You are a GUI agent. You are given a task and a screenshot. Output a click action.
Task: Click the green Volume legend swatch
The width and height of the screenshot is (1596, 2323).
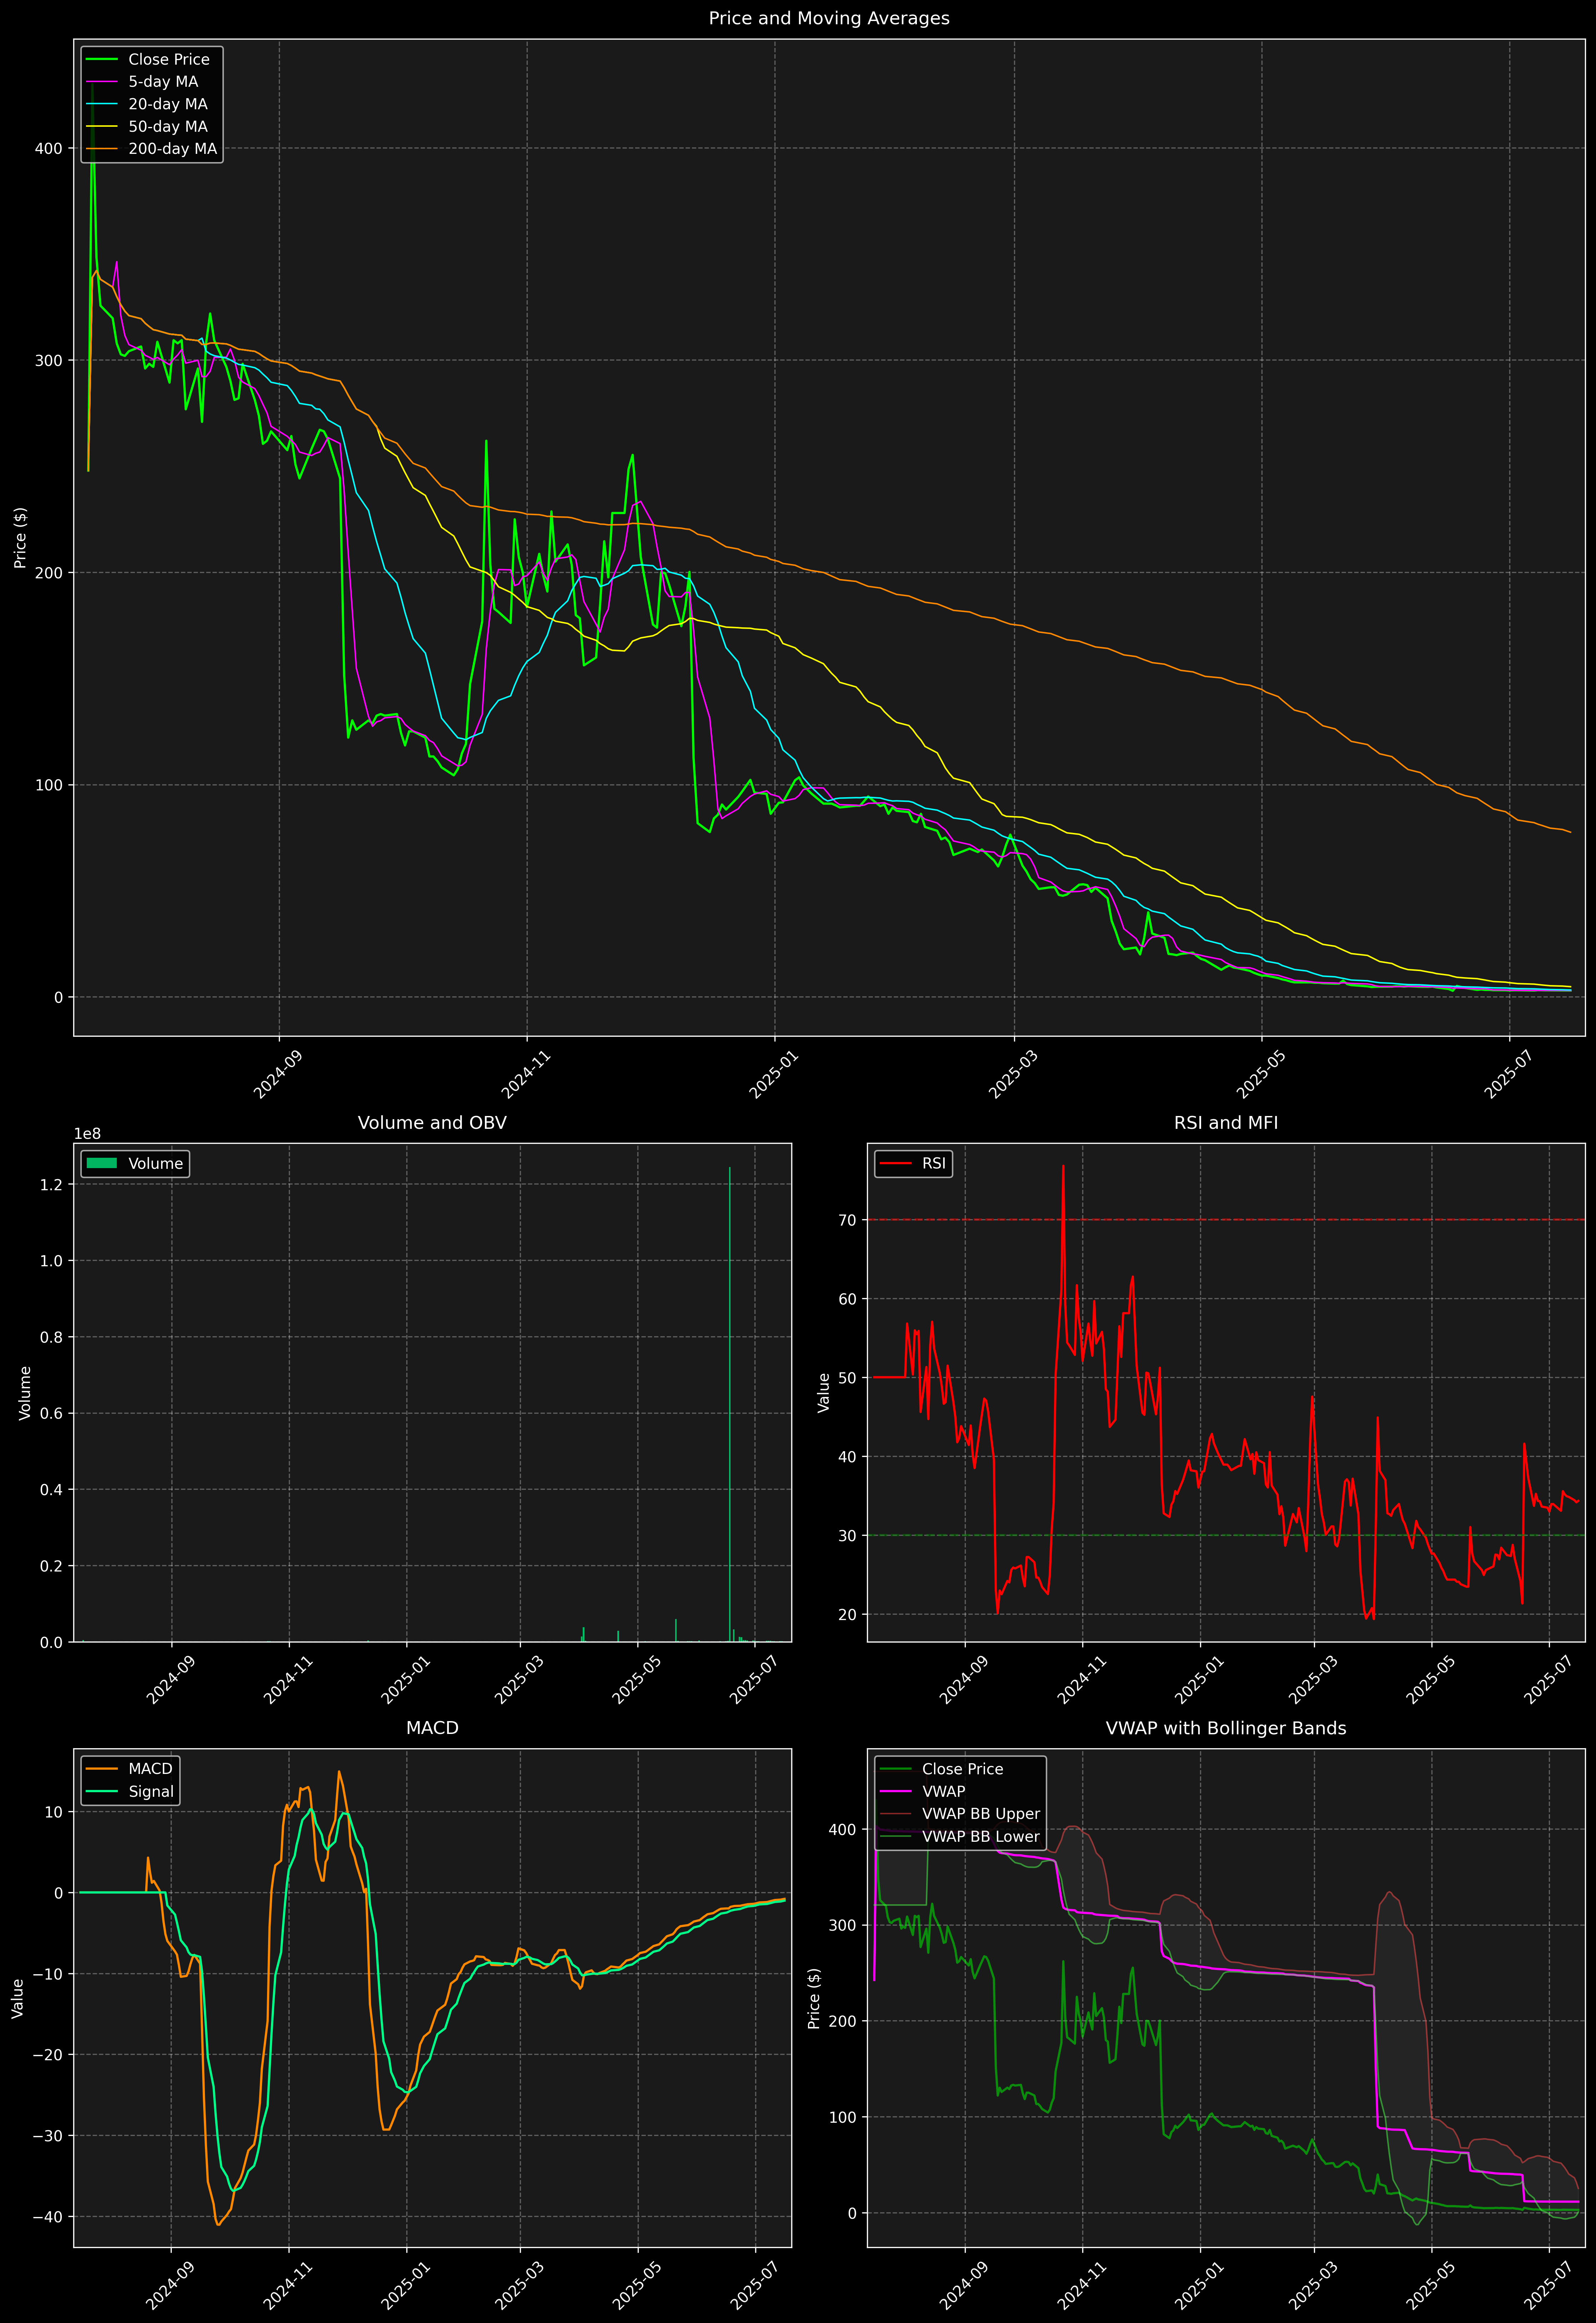pos(102,1163)
